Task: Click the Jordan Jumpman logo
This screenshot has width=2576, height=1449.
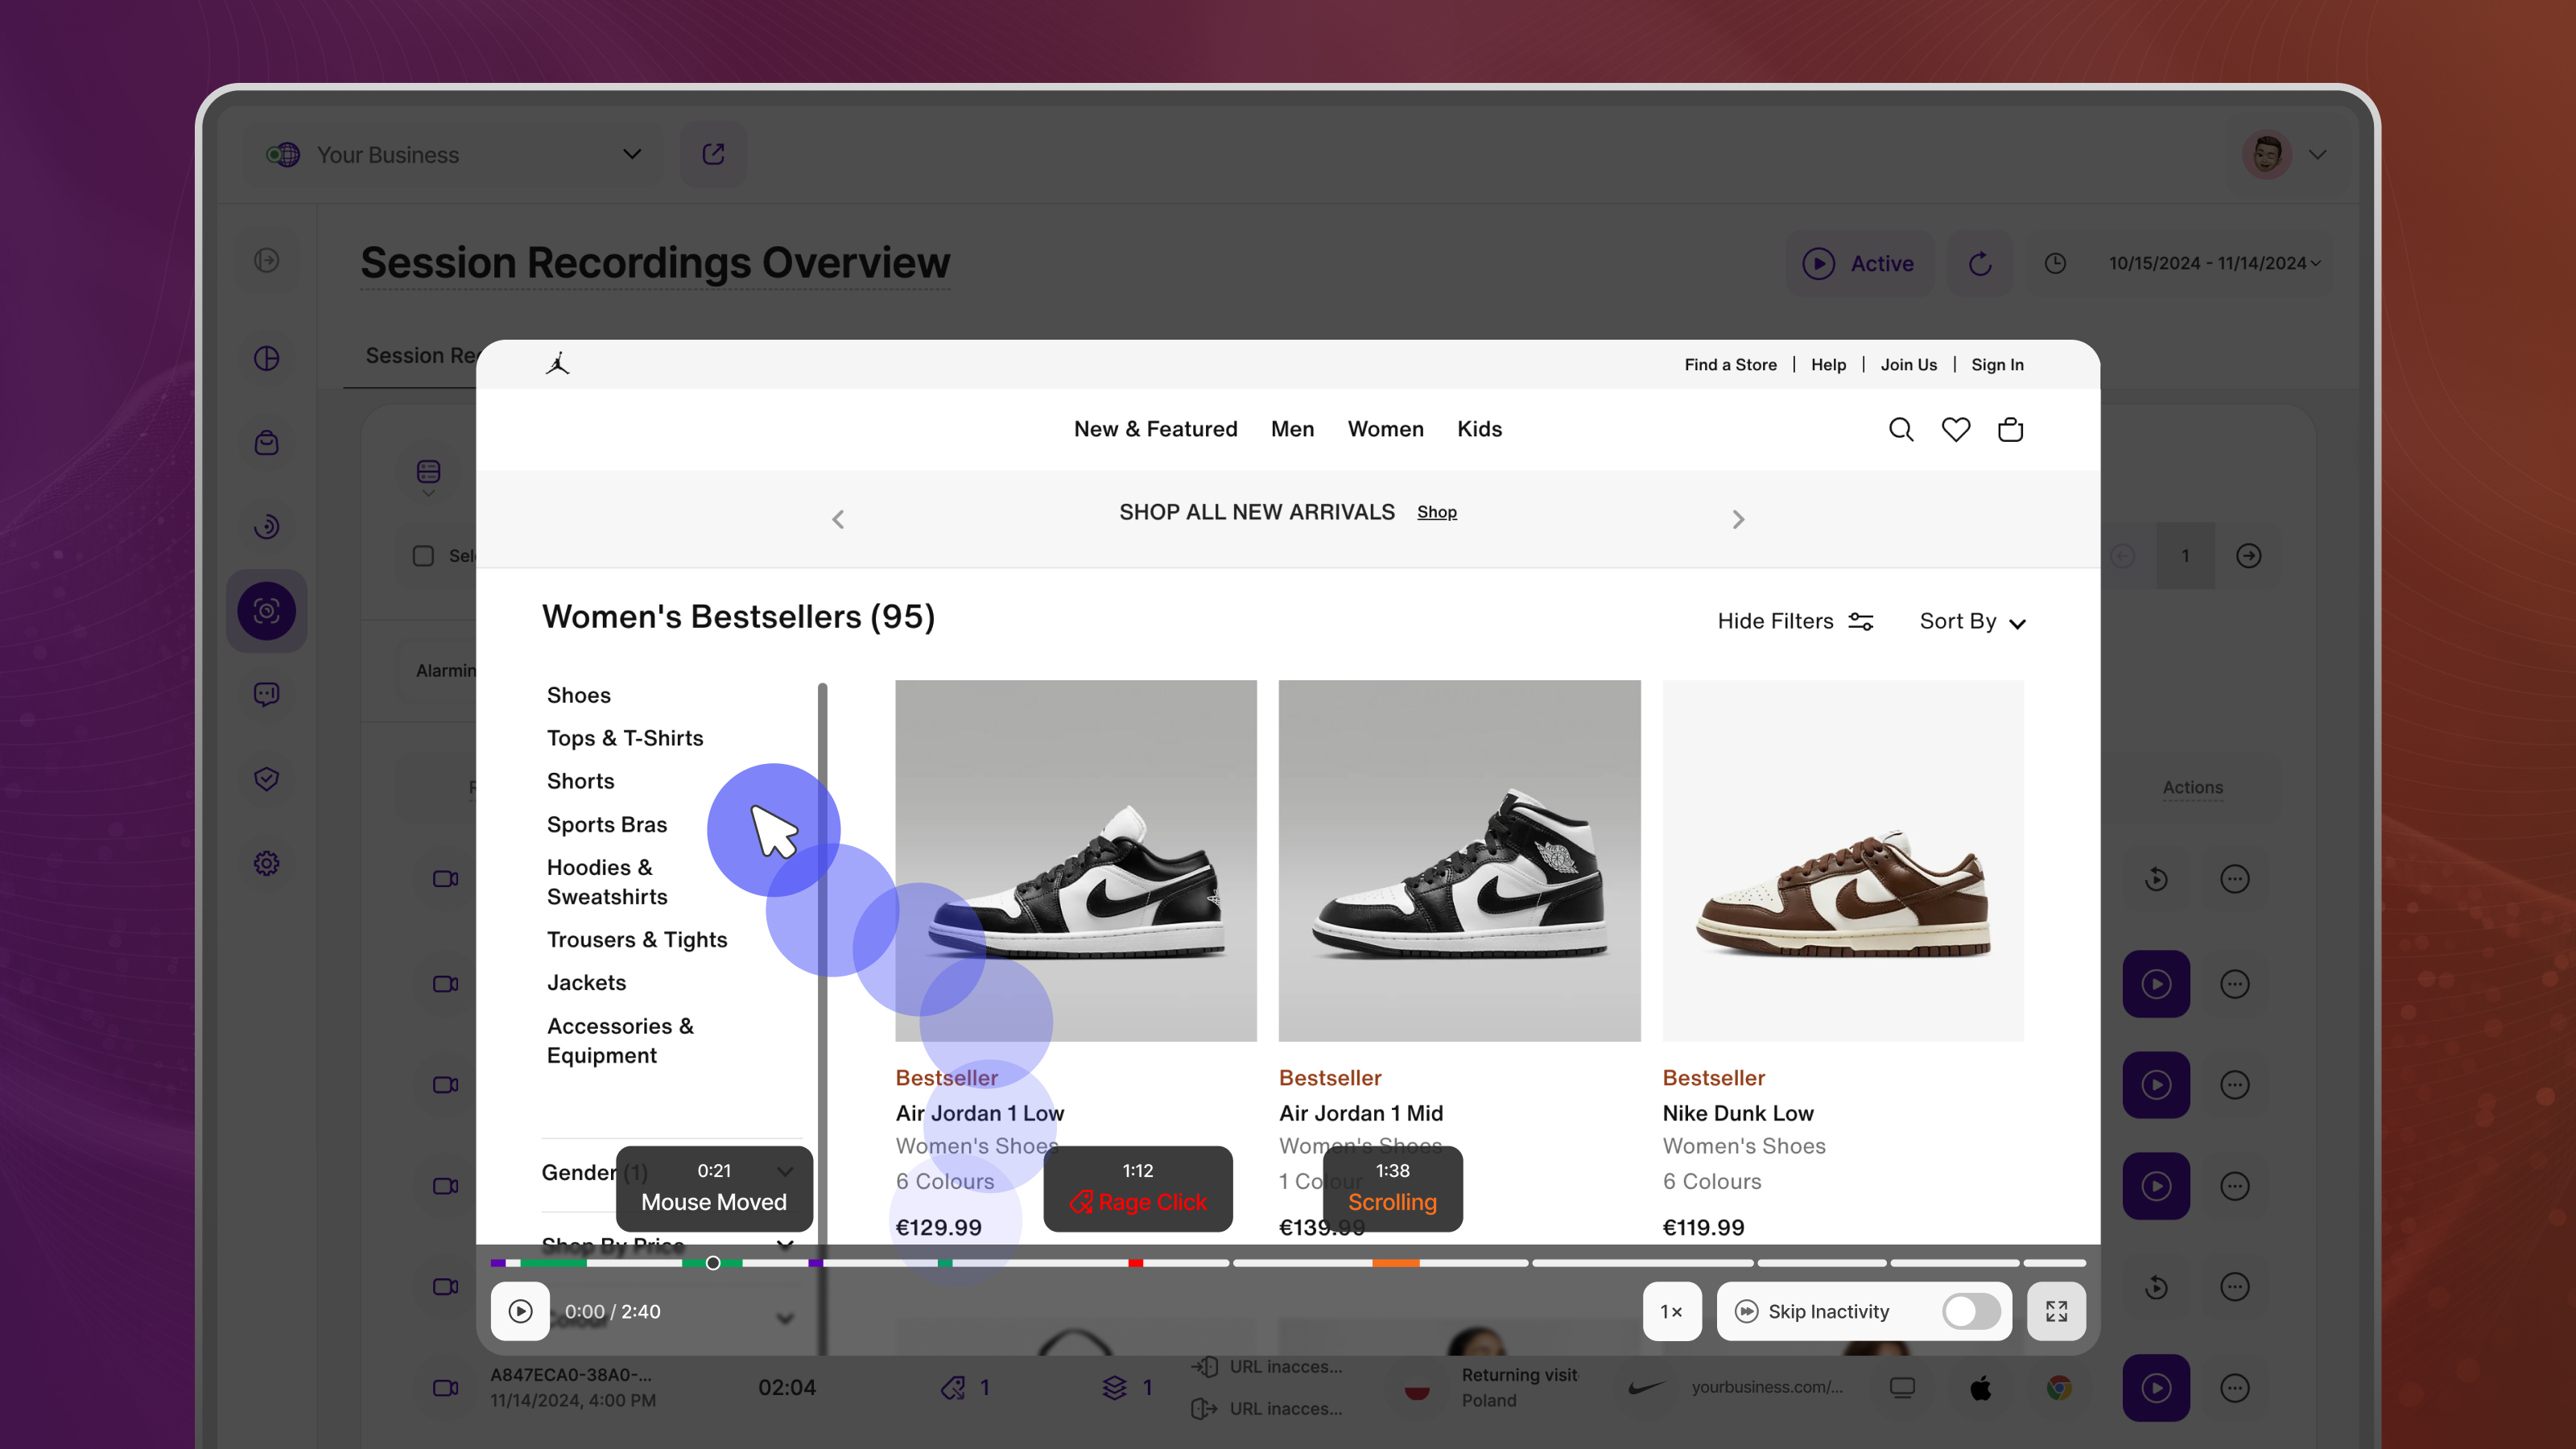Action: pos(558,364)
